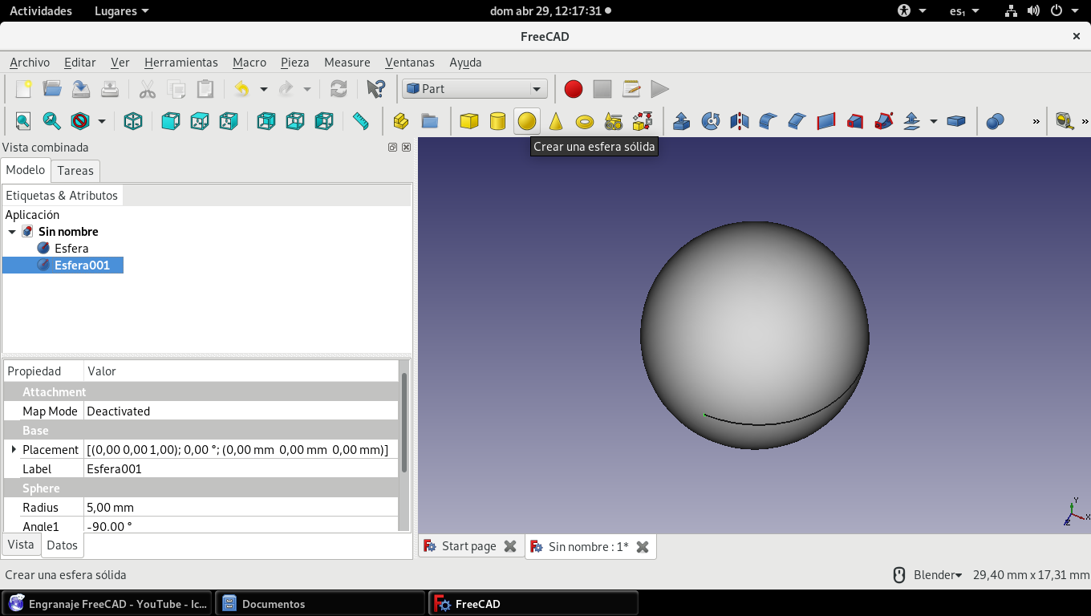Open the Blender navigation style menu

click(938, 574)
